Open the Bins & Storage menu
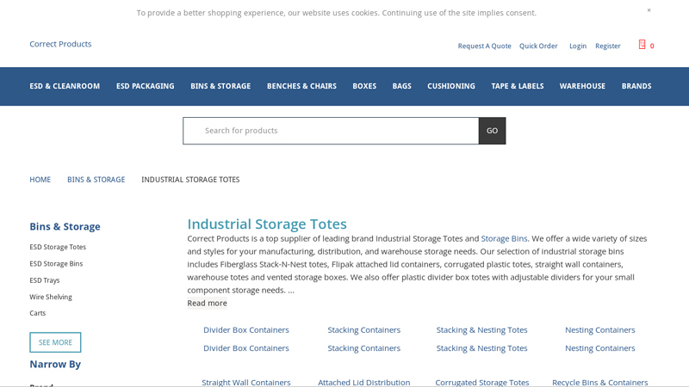689x387 pixels. pos(220,86)
